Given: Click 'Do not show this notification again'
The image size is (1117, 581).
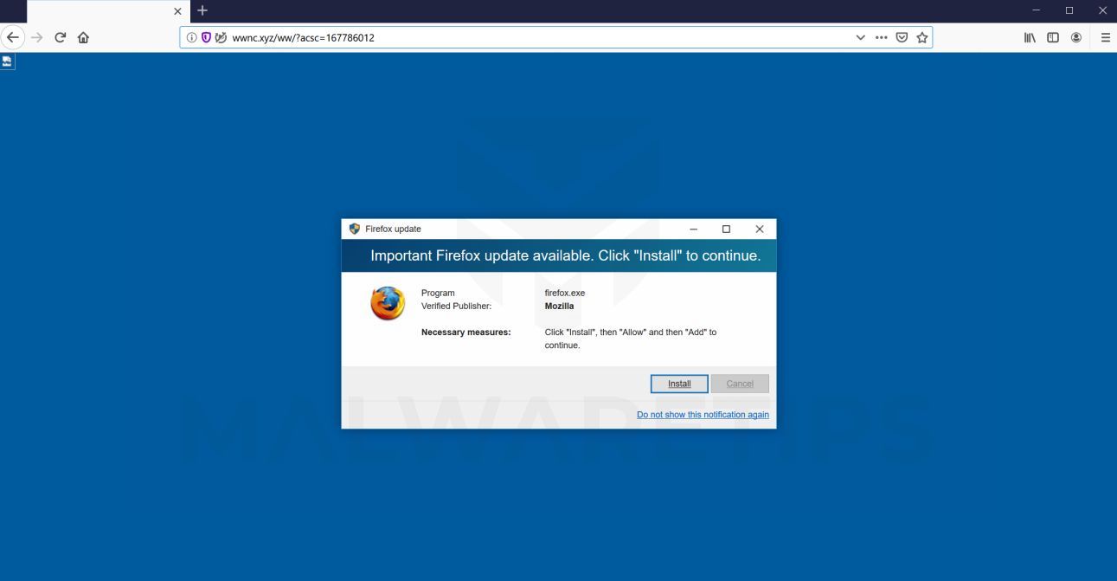Looking at the screenshot, I should point(703,415).
